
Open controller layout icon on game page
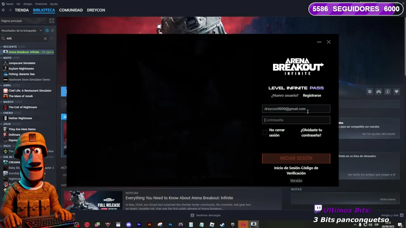[x=378, y=92]
